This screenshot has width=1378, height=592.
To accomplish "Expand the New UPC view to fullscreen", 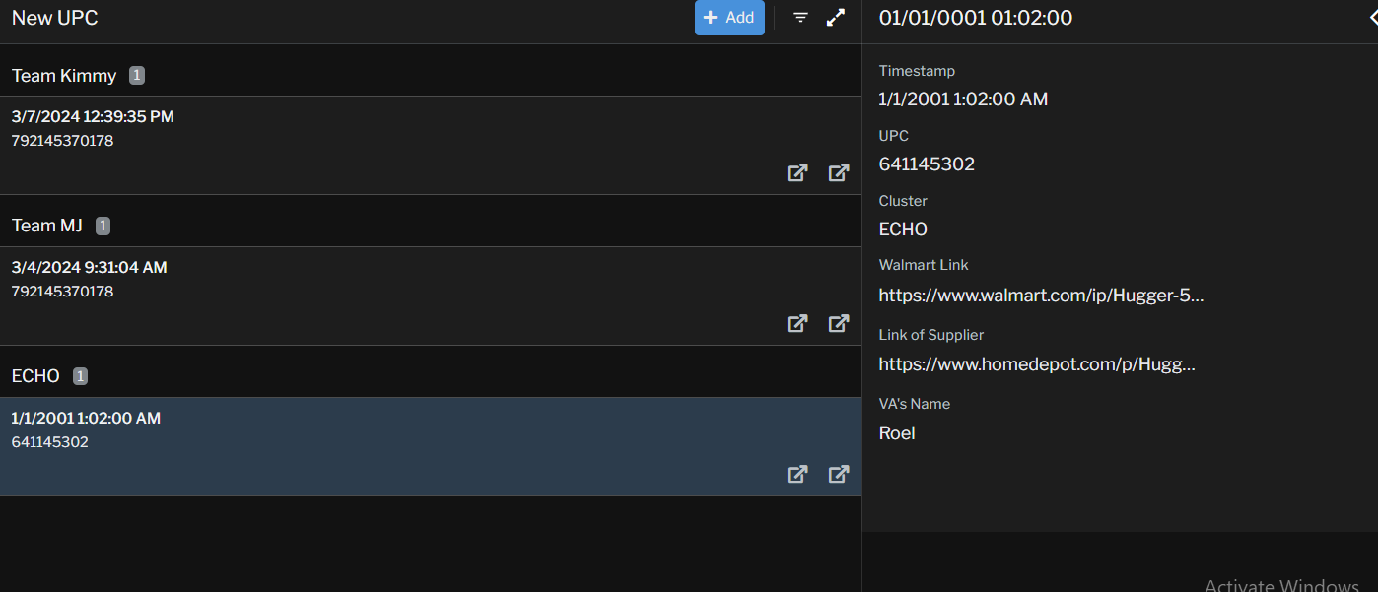I will point(836,18).
